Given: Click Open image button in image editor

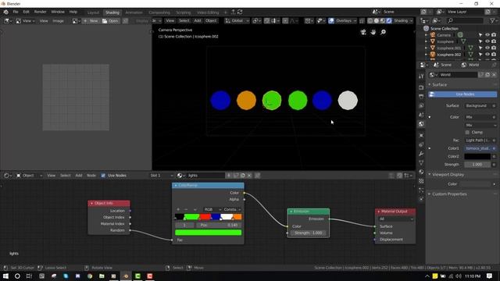Looking at the screenshot, I should coord(110,21).
